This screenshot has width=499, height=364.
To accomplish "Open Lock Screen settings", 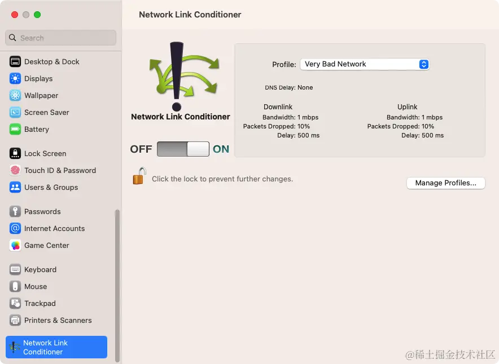I will (56, 153).
